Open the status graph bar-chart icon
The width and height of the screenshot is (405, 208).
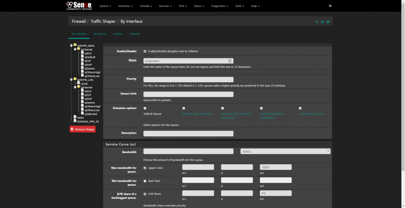pyautogui.click(x=322, y=22)
